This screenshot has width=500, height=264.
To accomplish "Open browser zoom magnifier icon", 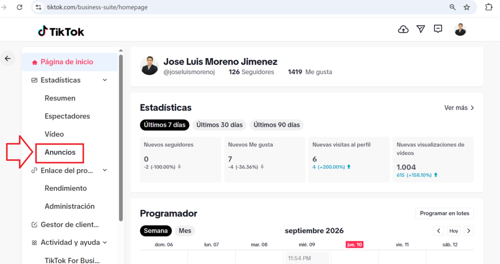I will tap(453, 7).
